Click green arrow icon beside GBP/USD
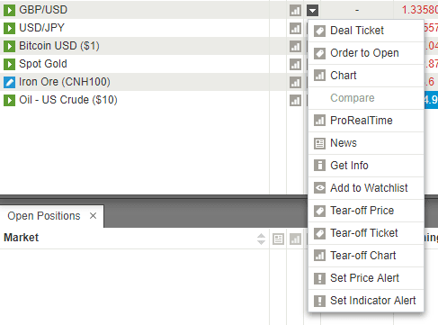This screenshot has width=438, height=325. click(x=9, y=10)
